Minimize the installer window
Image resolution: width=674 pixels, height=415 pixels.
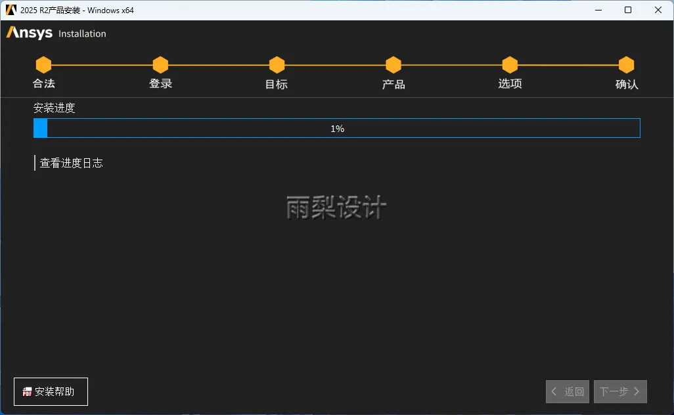(x=598, y=10)
